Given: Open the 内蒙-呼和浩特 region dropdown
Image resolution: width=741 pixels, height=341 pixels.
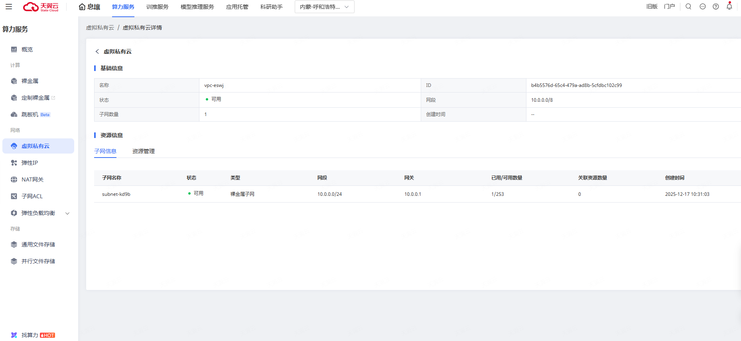Looking at the screenshot, I should 324,7.
